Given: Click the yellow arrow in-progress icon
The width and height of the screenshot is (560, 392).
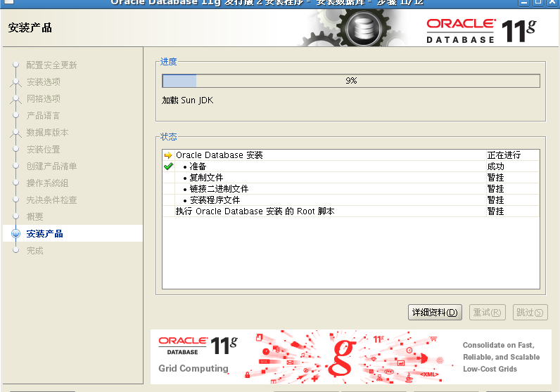Looking at the screenshot, I should pyautogui.click(x=168, y=155).
